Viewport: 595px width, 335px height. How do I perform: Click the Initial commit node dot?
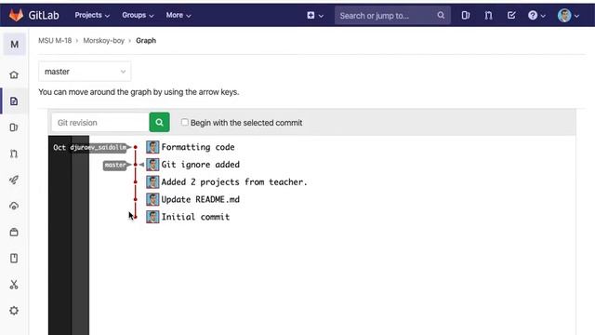point(136,217)
